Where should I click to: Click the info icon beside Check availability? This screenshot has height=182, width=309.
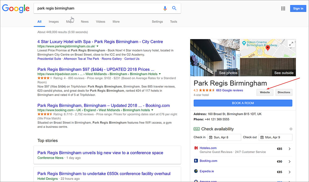[291, 129]
